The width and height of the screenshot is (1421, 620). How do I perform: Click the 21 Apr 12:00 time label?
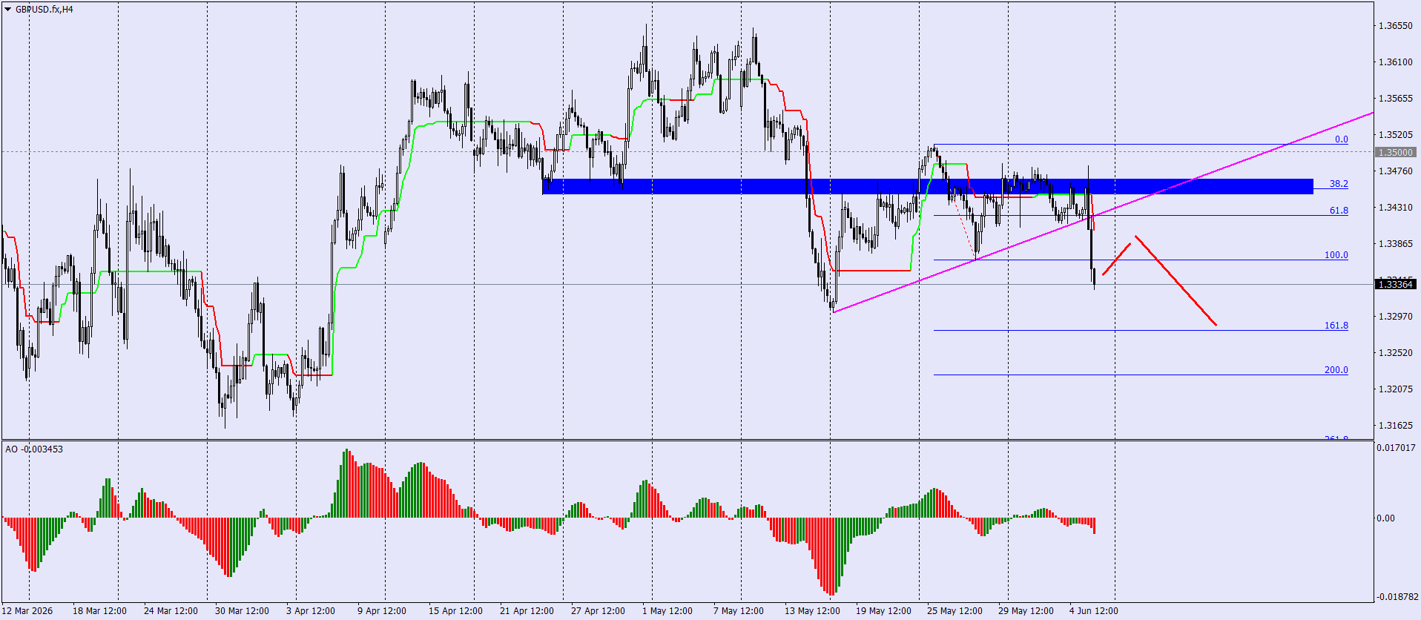(527, 611)
